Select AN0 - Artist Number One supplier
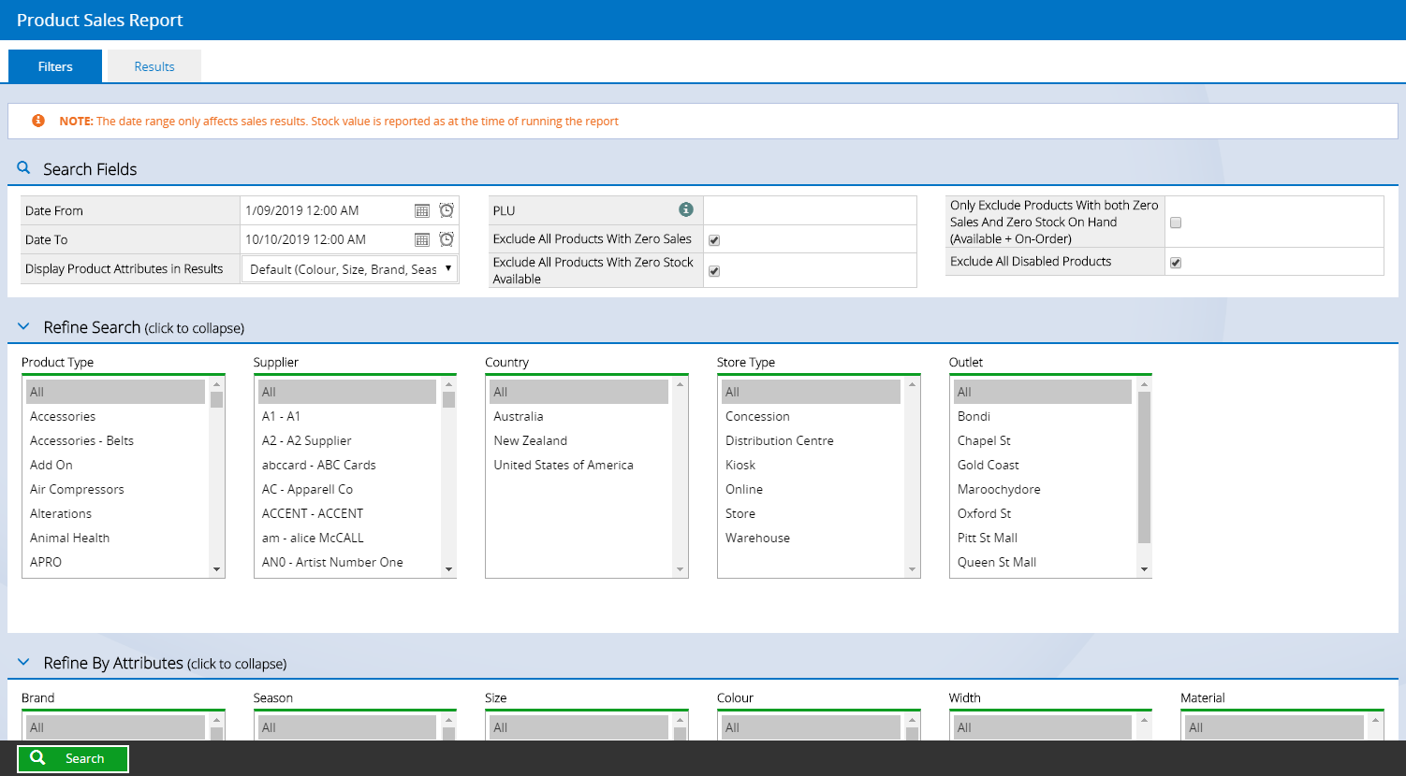 point(347,562)
